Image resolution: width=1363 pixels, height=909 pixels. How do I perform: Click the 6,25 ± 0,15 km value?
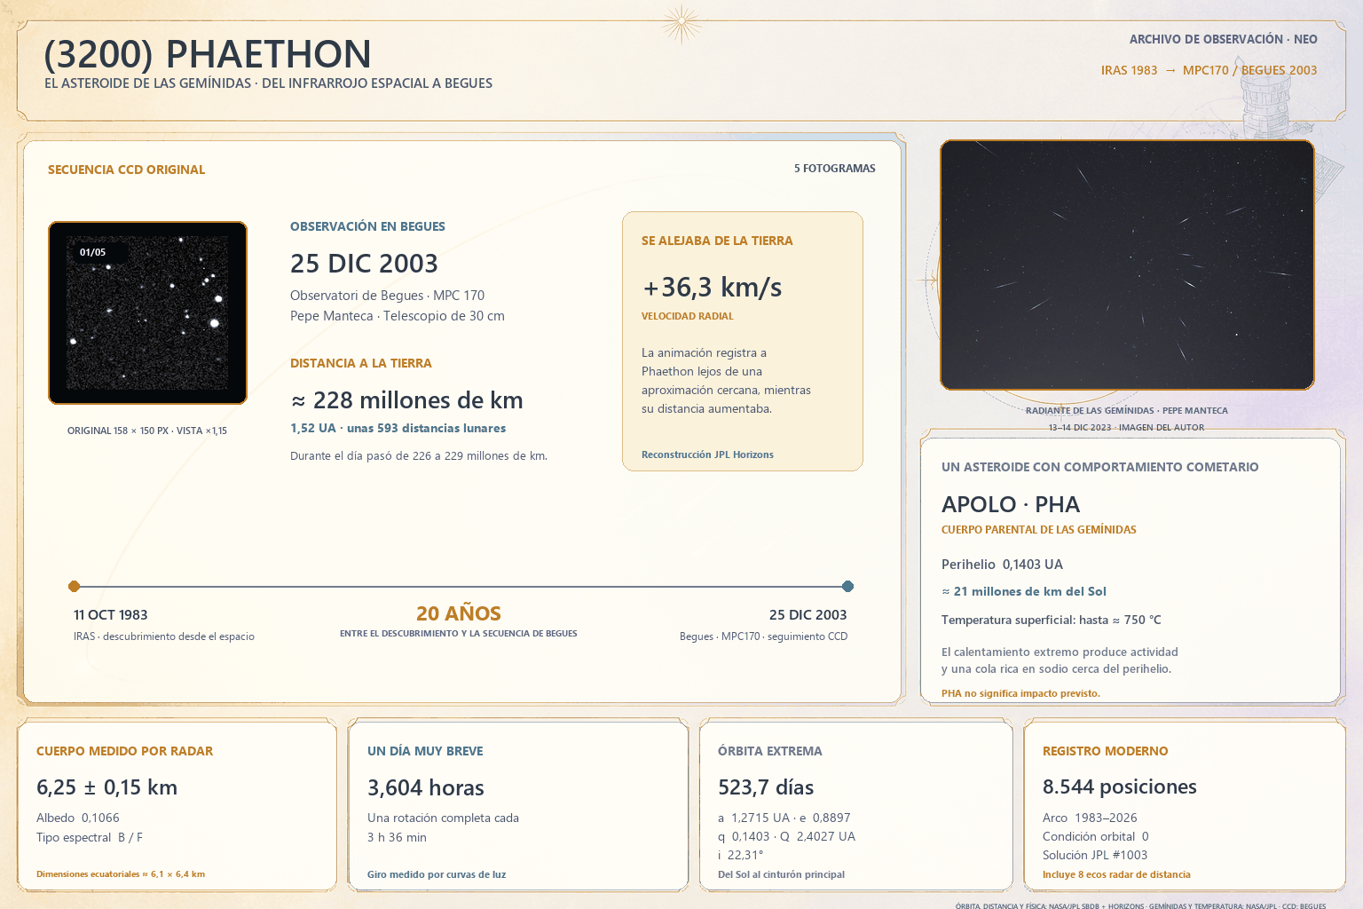106,787
